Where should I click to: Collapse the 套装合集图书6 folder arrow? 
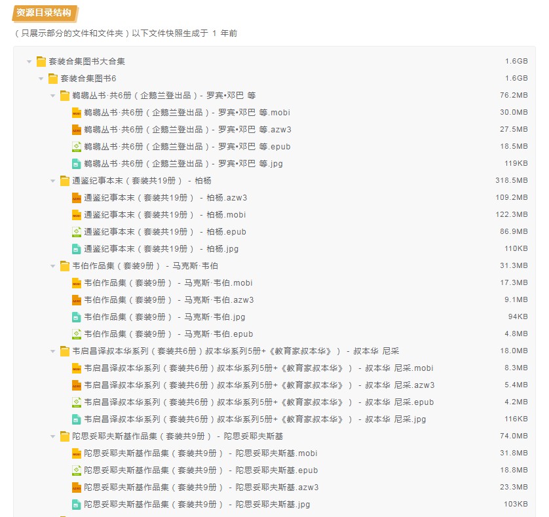(x=41, y=79)
